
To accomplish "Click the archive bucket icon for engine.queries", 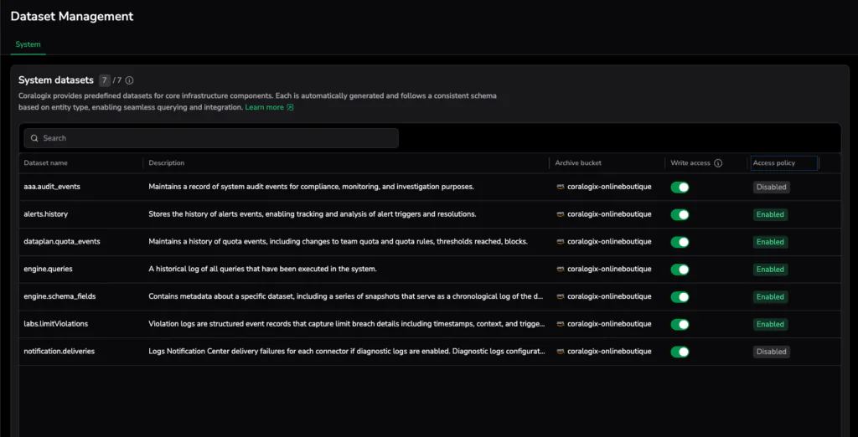I will point(560,270).
